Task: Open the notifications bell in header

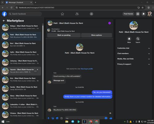Action: click(144, 14)
